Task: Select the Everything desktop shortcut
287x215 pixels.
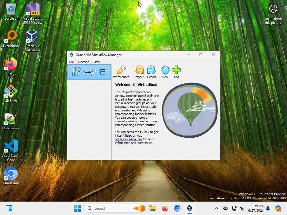Action: (x=11, y=39)
